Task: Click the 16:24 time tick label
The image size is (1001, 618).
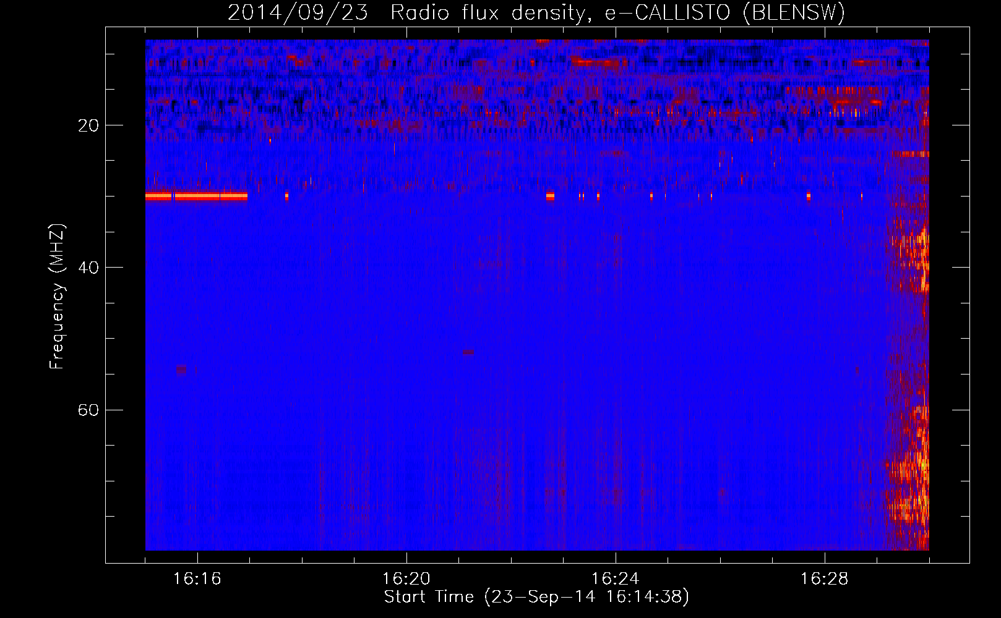Action: [x=616, y=579]
